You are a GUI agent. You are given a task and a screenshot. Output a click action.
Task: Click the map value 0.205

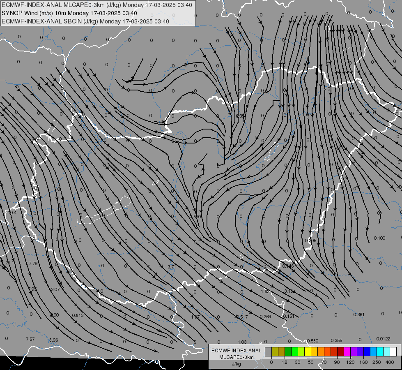(310, 240)
